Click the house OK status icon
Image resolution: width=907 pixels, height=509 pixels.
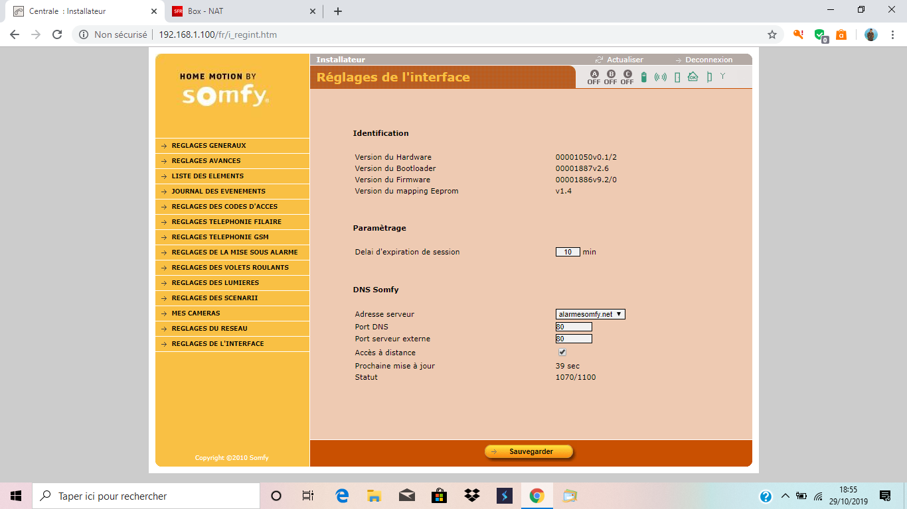[693, 77]
